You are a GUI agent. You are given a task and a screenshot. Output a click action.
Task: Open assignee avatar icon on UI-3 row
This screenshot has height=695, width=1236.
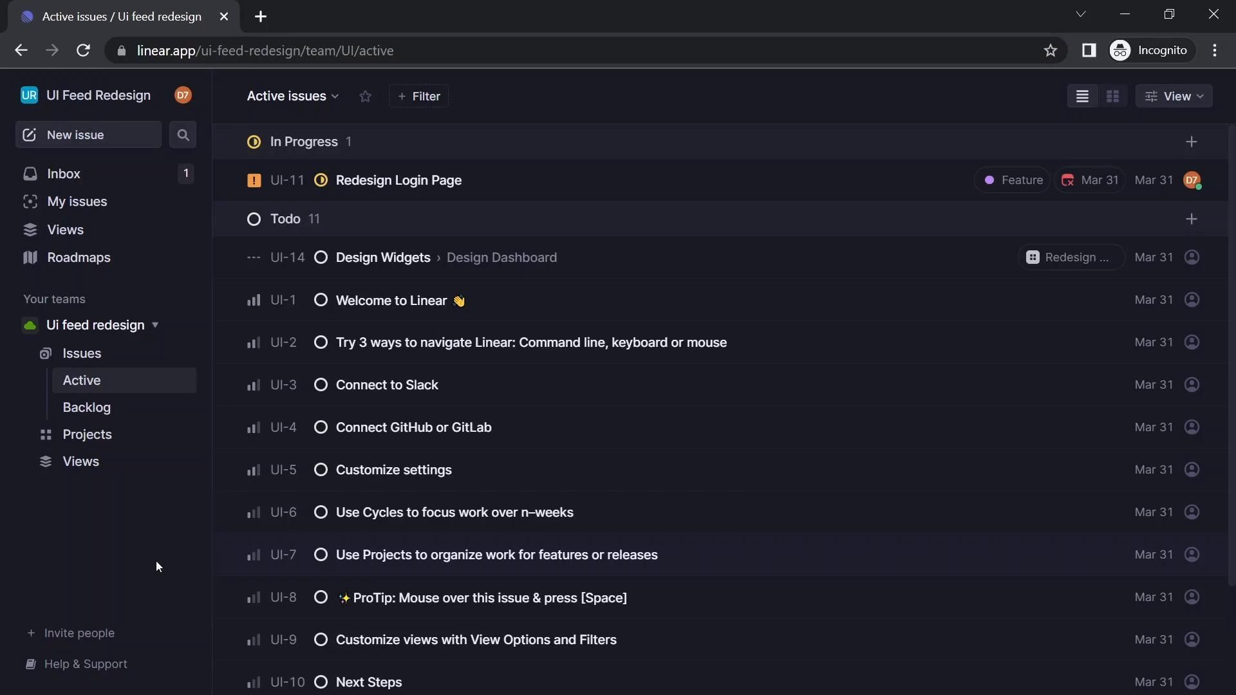click(1192, 385)
